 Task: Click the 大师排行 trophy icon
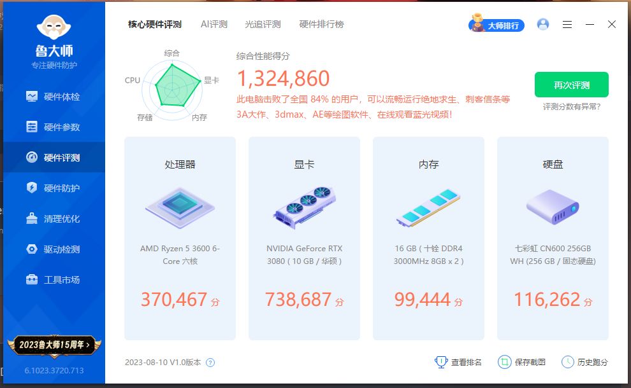(477, 23)
